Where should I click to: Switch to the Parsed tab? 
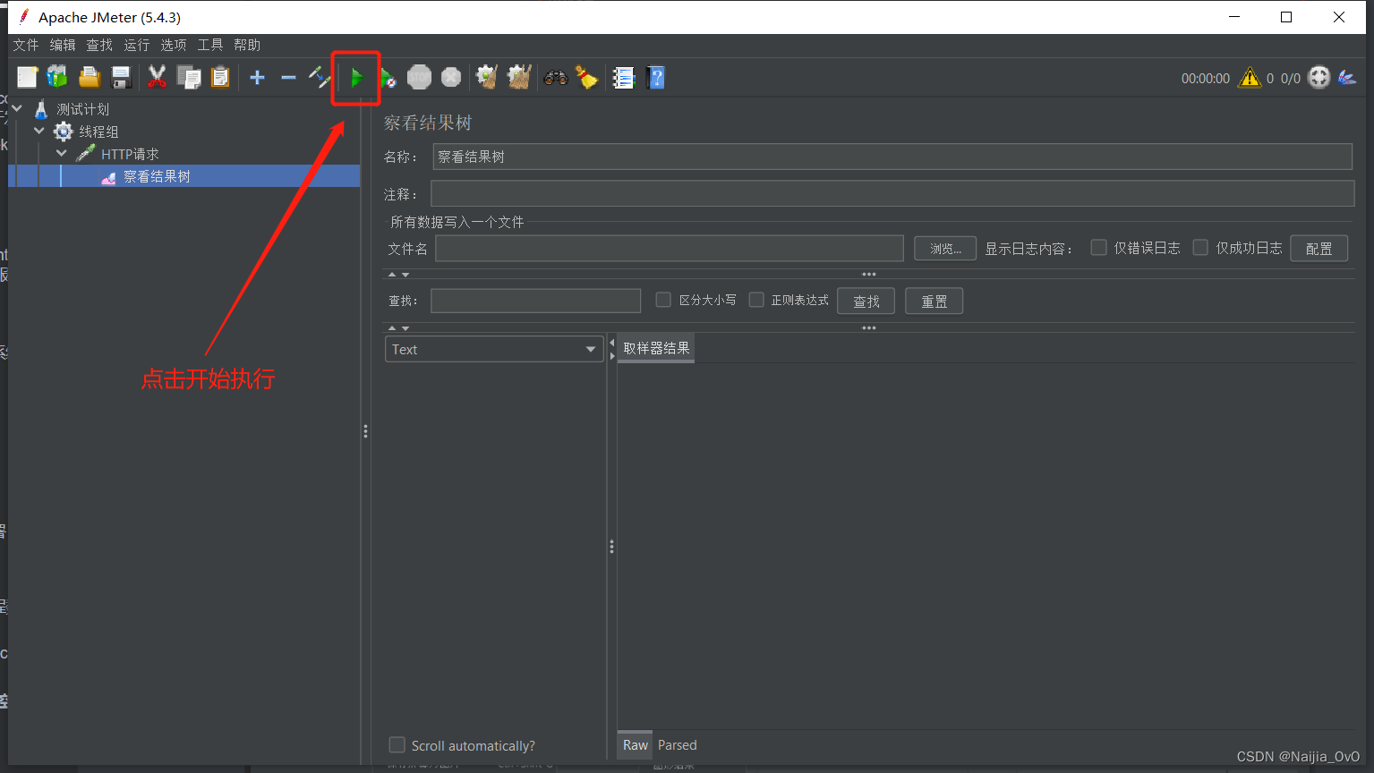click(x=677, y=744)
